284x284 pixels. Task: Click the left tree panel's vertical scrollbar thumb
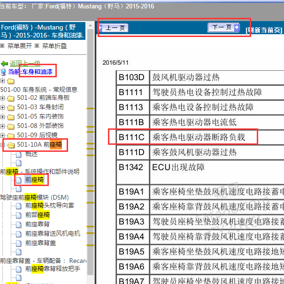(x=91, y=152)
